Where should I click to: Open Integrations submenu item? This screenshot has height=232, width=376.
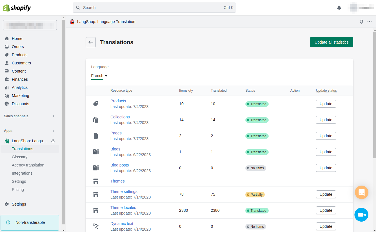tap(22, 173)
